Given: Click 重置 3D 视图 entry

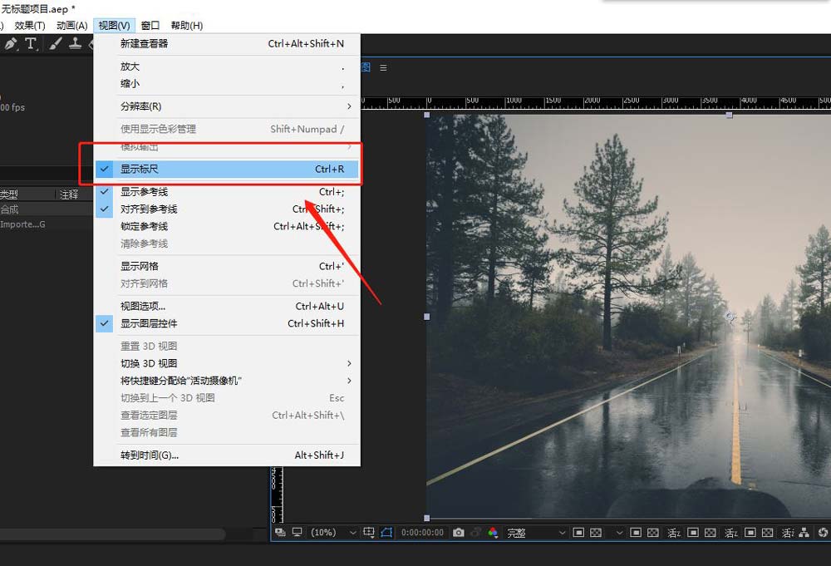Looking at the screenshot, I should (227, 346).
